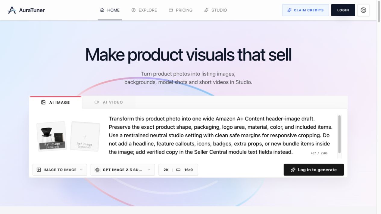Switch to the AI Image tab
381x214 pixels.
point(55,102)
